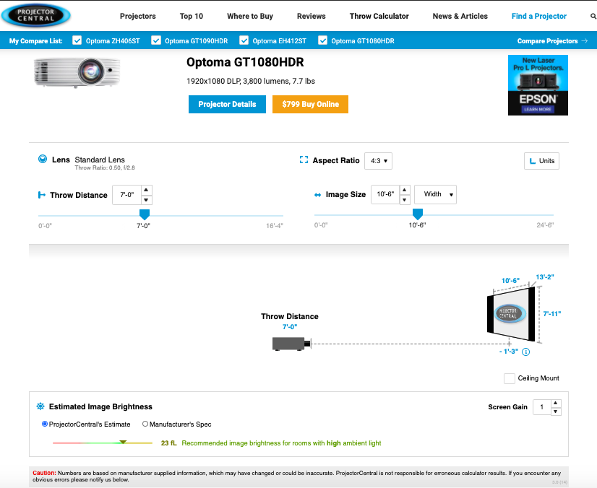Click the Epson Learn More ad
The width and height of the screenshot is (597, 488).
point(538,85)
